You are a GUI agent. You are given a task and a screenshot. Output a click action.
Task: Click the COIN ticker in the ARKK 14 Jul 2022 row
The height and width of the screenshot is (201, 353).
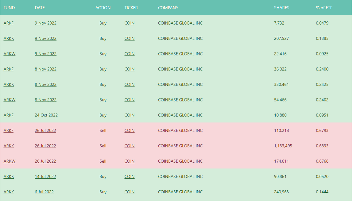(129, 176)
